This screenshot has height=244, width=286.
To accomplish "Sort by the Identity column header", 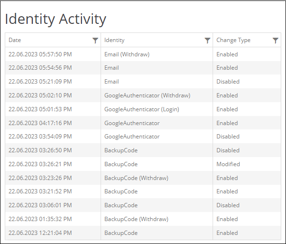I will click(x=114, y=40).
